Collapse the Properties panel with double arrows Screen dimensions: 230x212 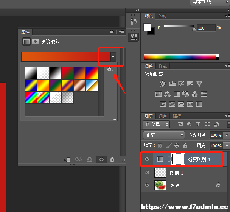coord(112,32)
